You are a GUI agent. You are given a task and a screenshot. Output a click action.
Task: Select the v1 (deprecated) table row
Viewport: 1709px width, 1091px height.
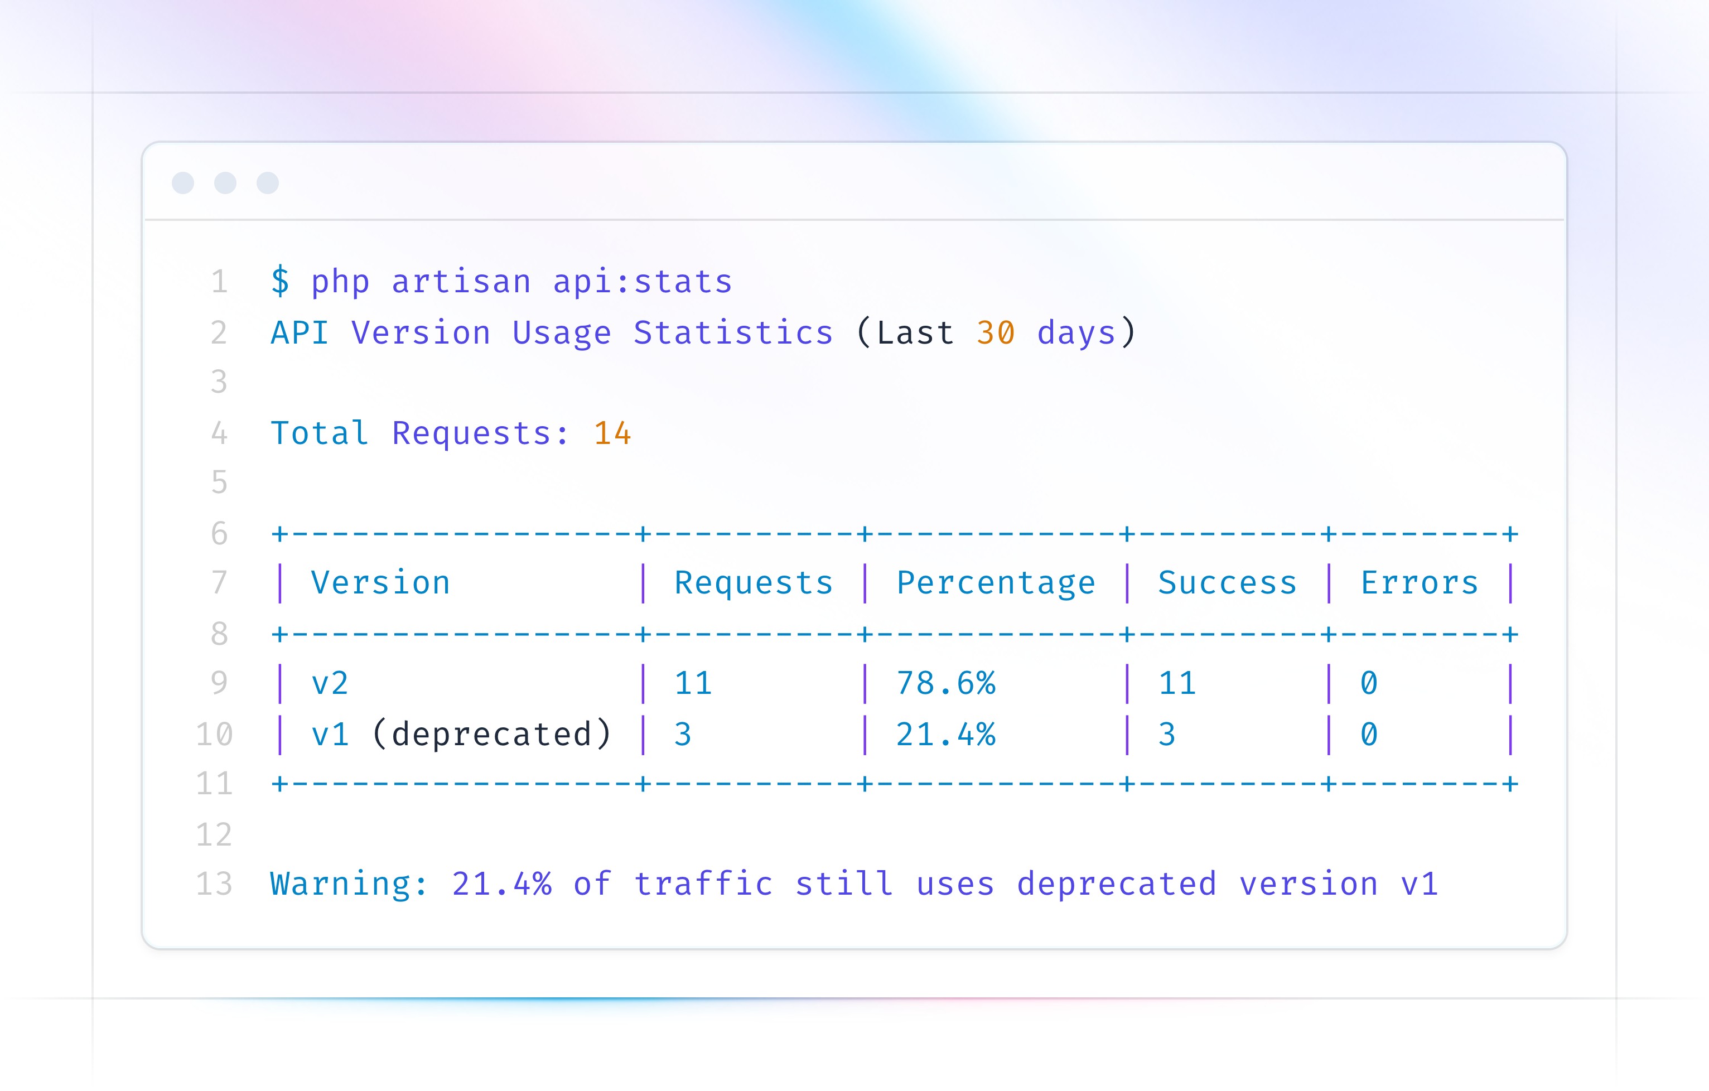tap(461, 734)
